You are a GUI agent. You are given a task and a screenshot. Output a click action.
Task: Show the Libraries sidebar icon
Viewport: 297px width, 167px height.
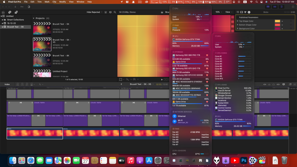(3, 12)
